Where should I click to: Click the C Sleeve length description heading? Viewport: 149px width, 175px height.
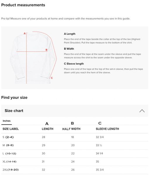(x=74, y=64)
